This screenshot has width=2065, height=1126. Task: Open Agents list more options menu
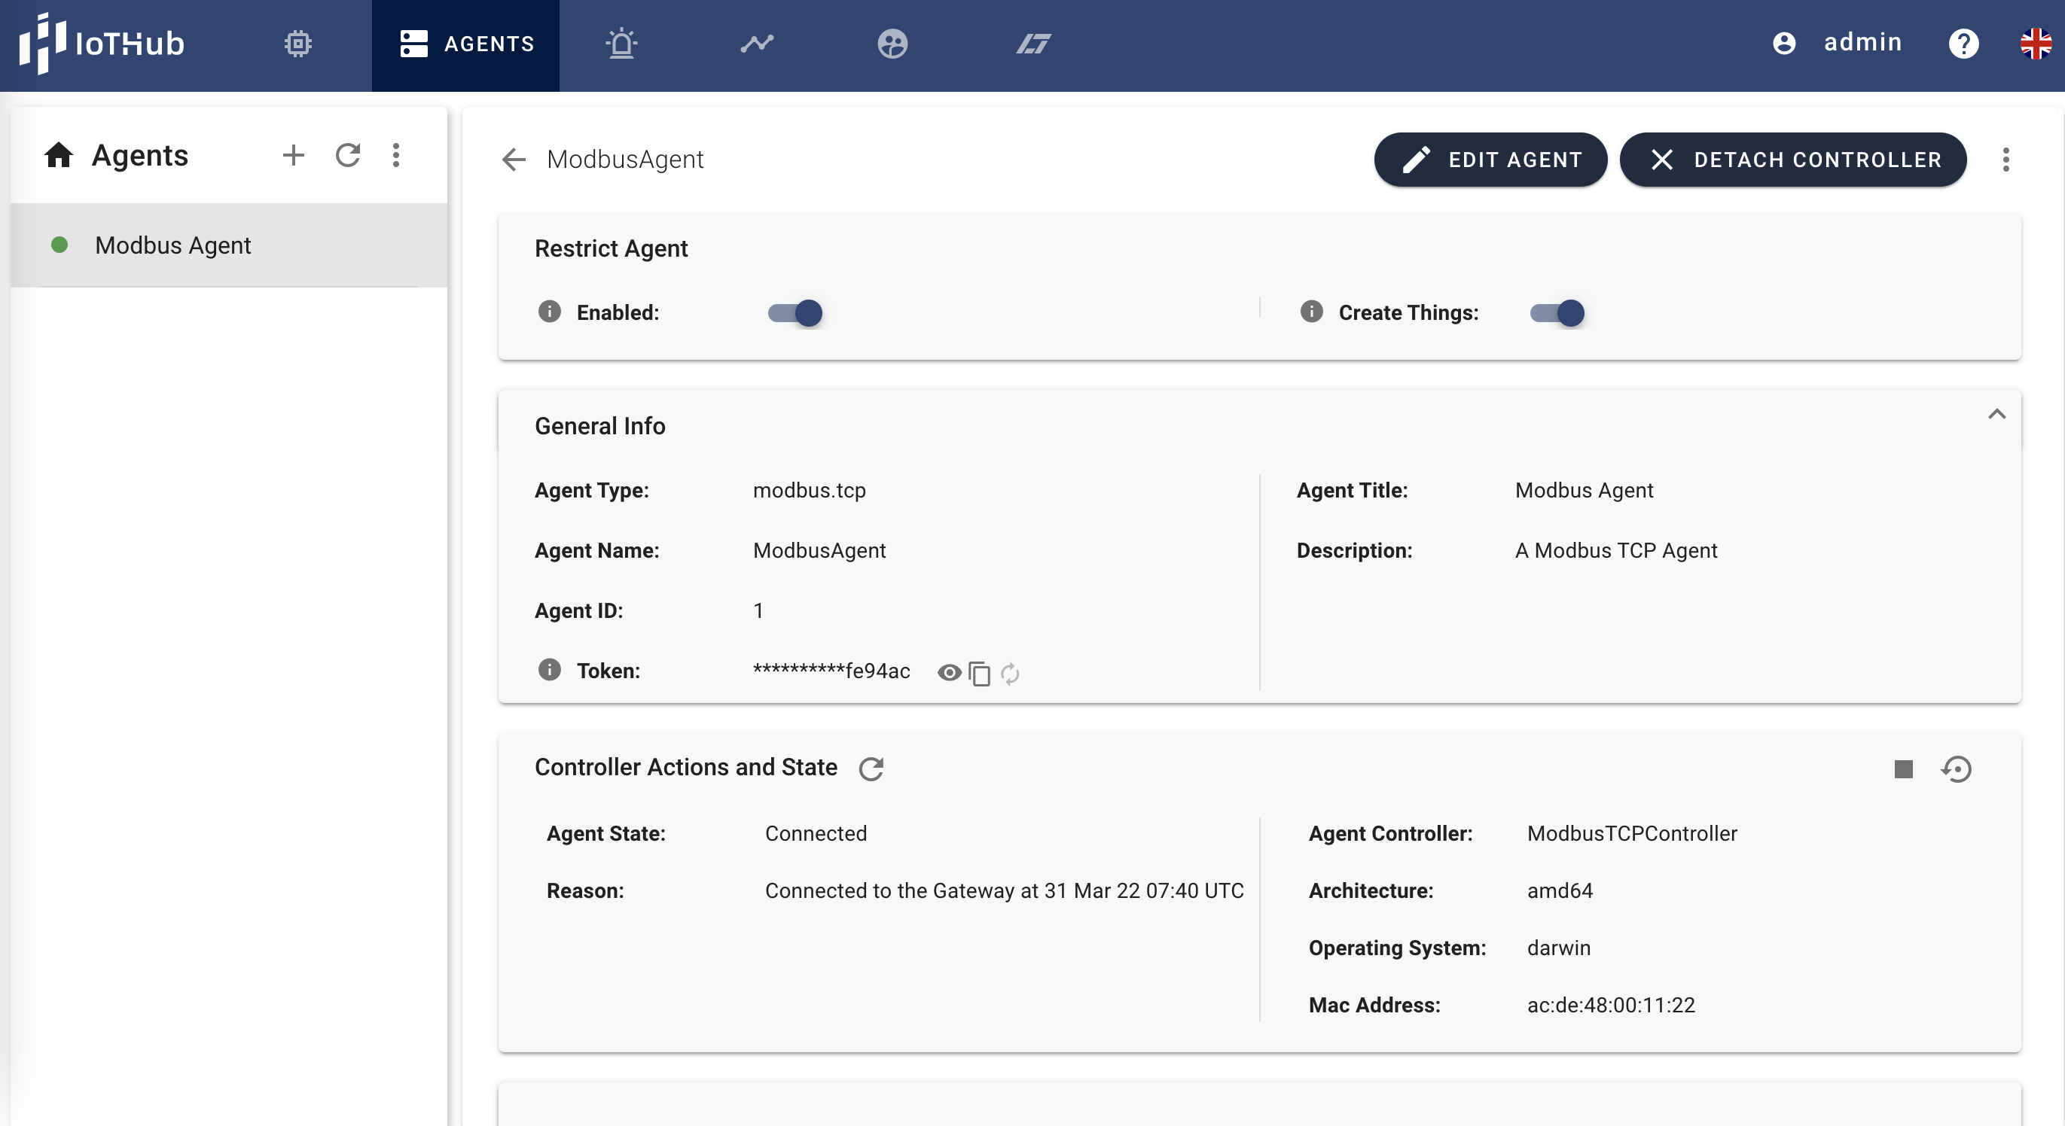pos(396,155)
